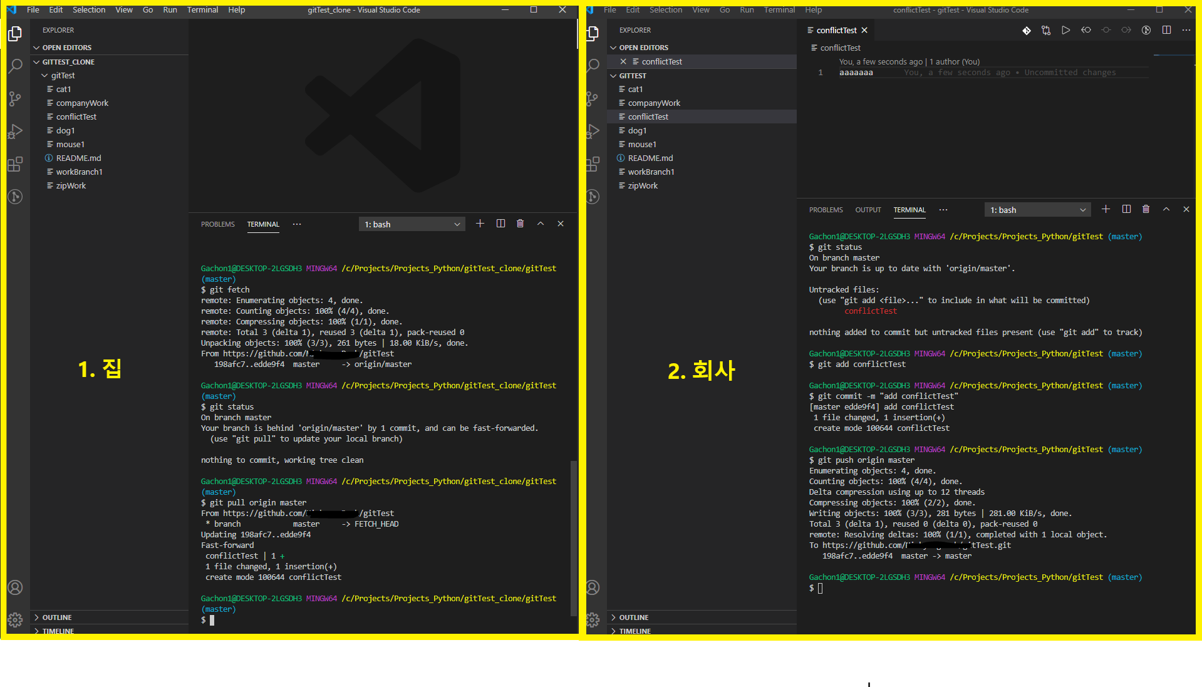Click Run play icon in editor toolbar
Screen dimensions: 1202x687
click(1066, 30)
